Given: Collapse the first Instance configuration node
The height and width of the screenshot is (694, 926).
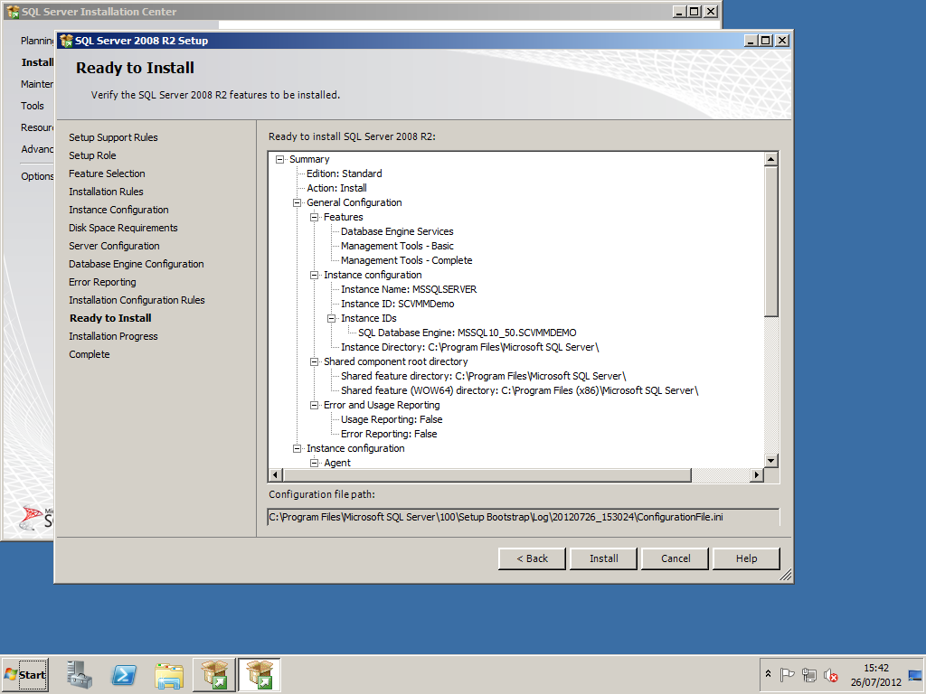Looking at the screenshot, I should pyautogui.click(x=314, y=275).
